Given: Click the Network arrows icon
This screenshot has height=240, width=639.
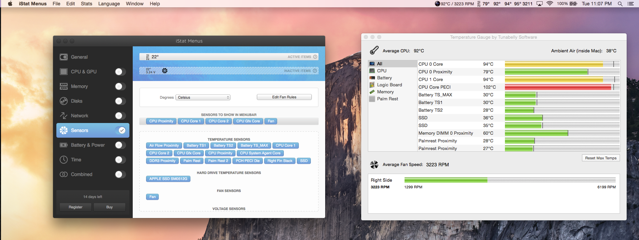Looking at the screenshot, I should pyautogui.click(x=64, y=116).
